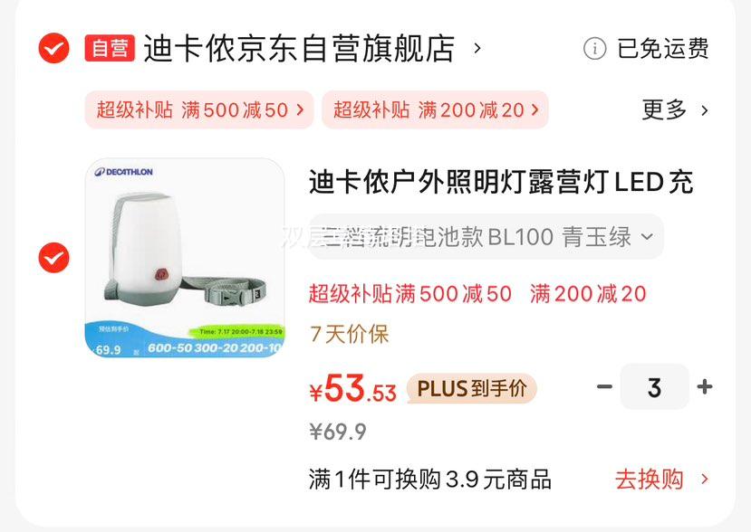This screenshot has height=532, width=751.
Task: Open 超级补贴 满200减20 coupon tag
Action: pyautogui.click(x=435, y=109)
